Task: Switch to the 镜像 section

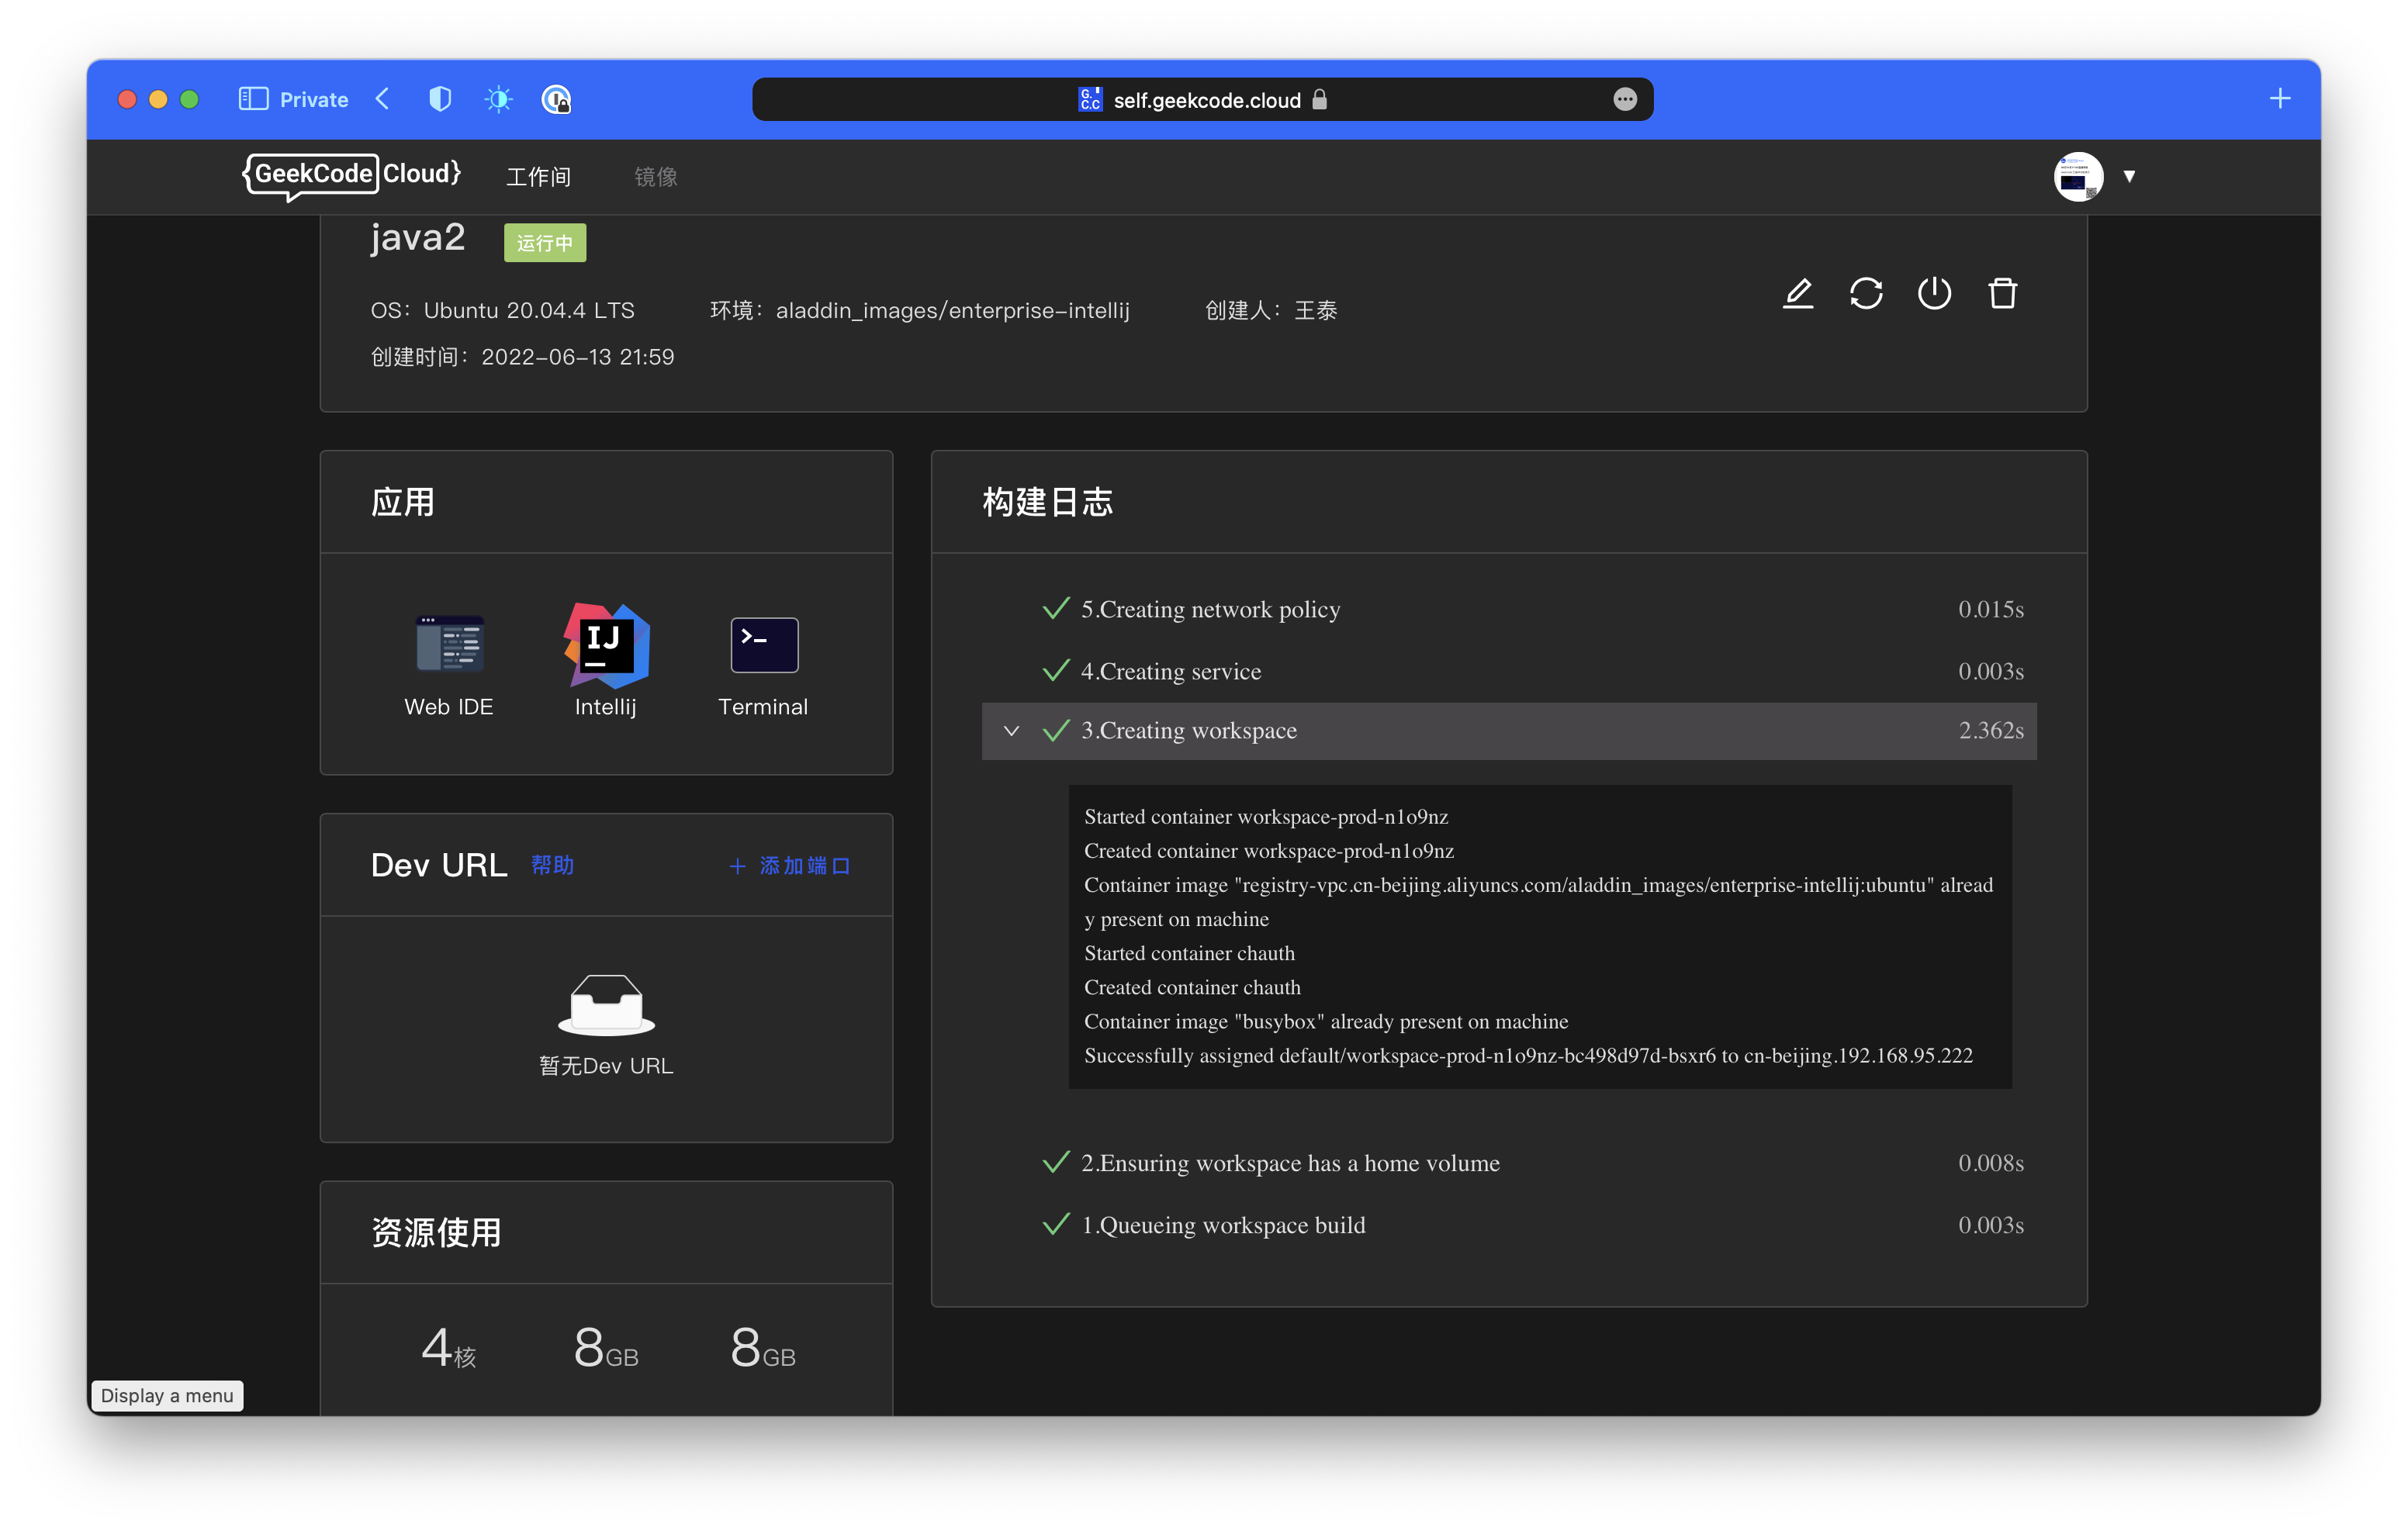Action: (x=655, y=176)
